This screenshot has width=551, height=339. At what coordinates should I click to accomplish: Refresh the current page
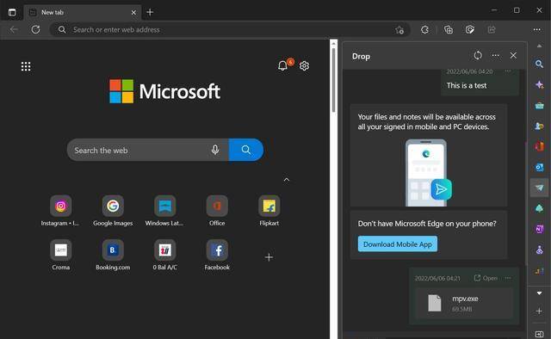click(35, 29)
